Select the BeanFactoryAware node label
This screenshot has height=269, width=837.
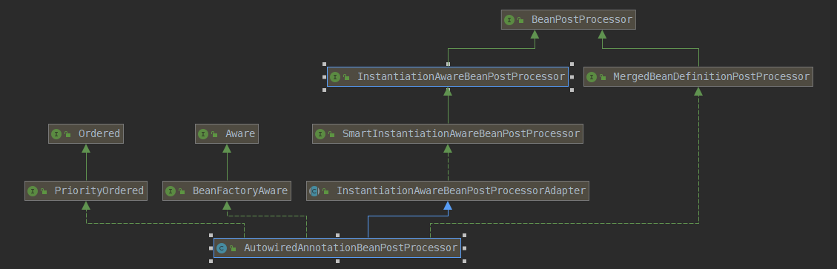[239, 191]
